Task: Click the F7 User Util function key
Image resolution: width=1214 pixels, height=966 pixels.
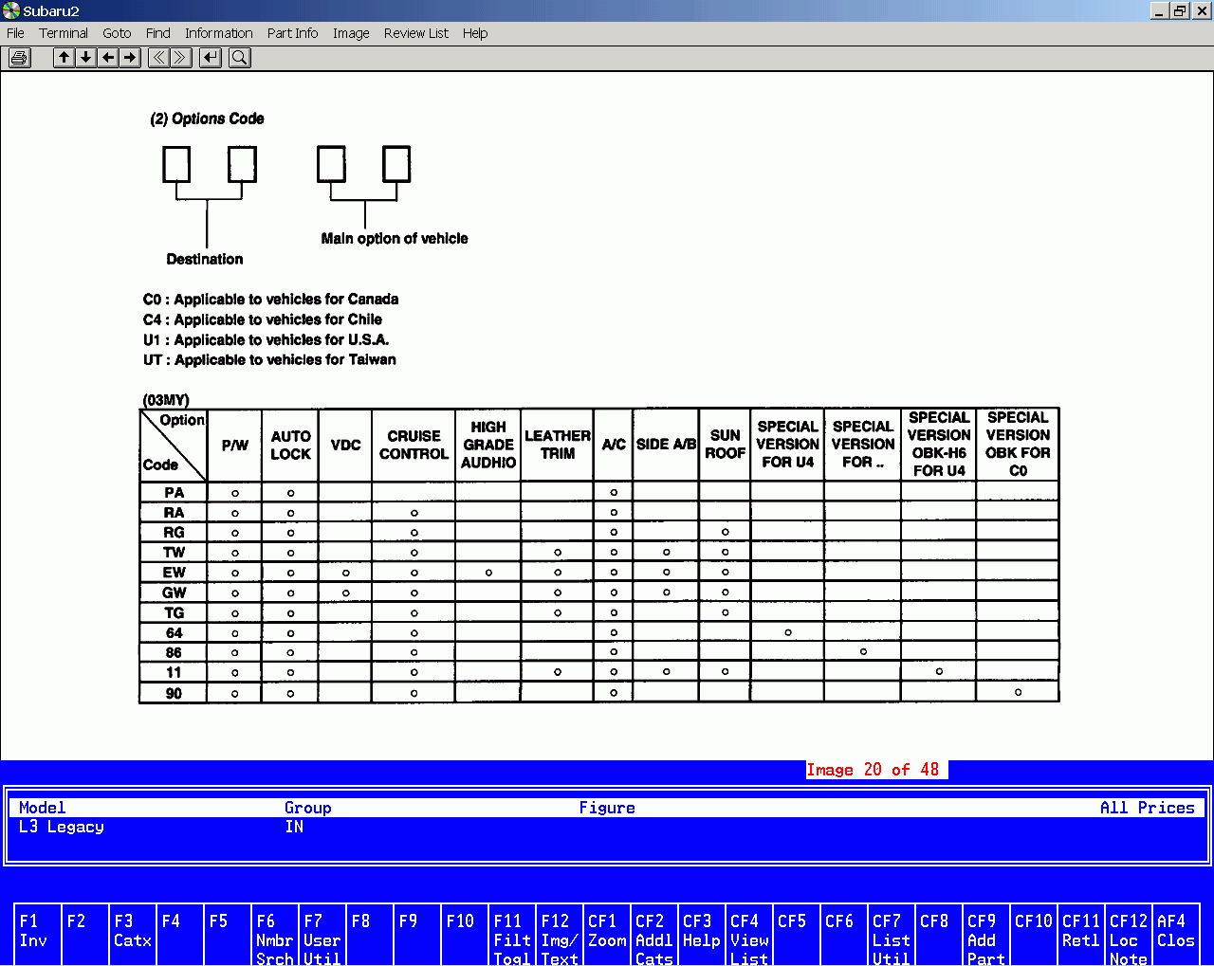Action: click(x=322, y=935)
